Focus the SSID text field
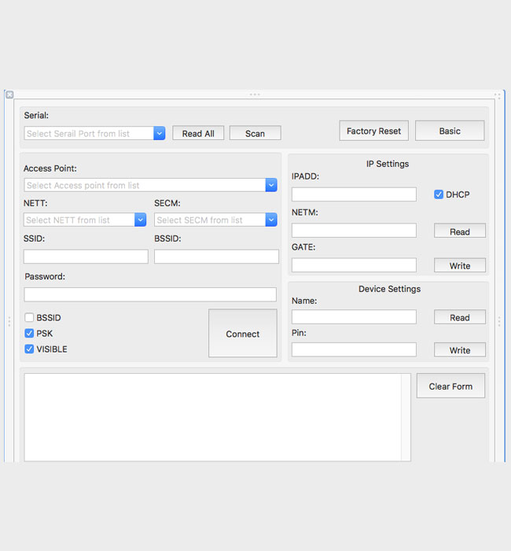Viewport: 511px width, 551px height. click(x=86, y=257)
